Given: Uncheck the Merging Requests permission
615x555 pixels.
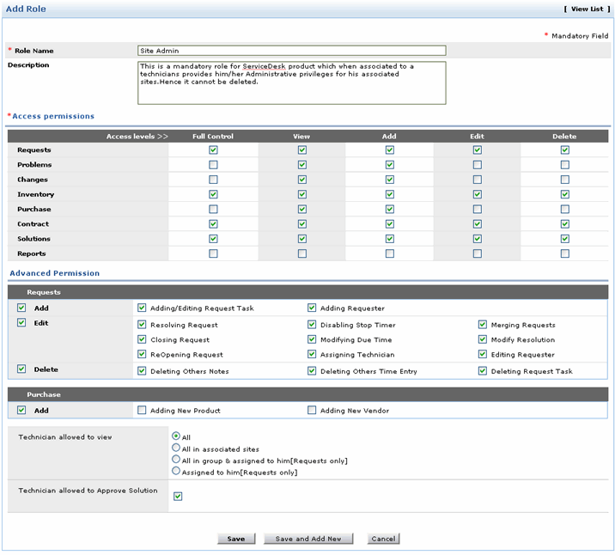Looking at the screenshot, I should click(483, 326).
